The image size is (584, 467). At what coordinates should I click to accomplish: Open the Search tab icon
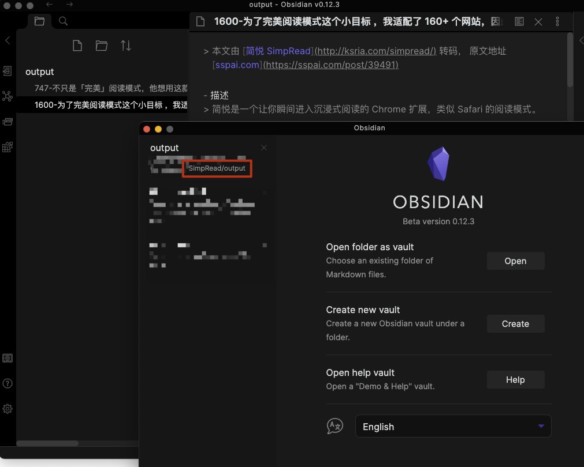pos(64,21)
